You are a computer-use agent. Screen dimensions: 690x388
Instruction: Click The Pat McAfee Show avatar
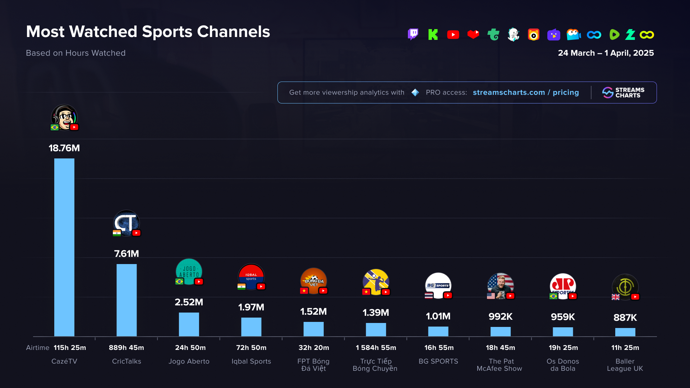tap(501, 286)
